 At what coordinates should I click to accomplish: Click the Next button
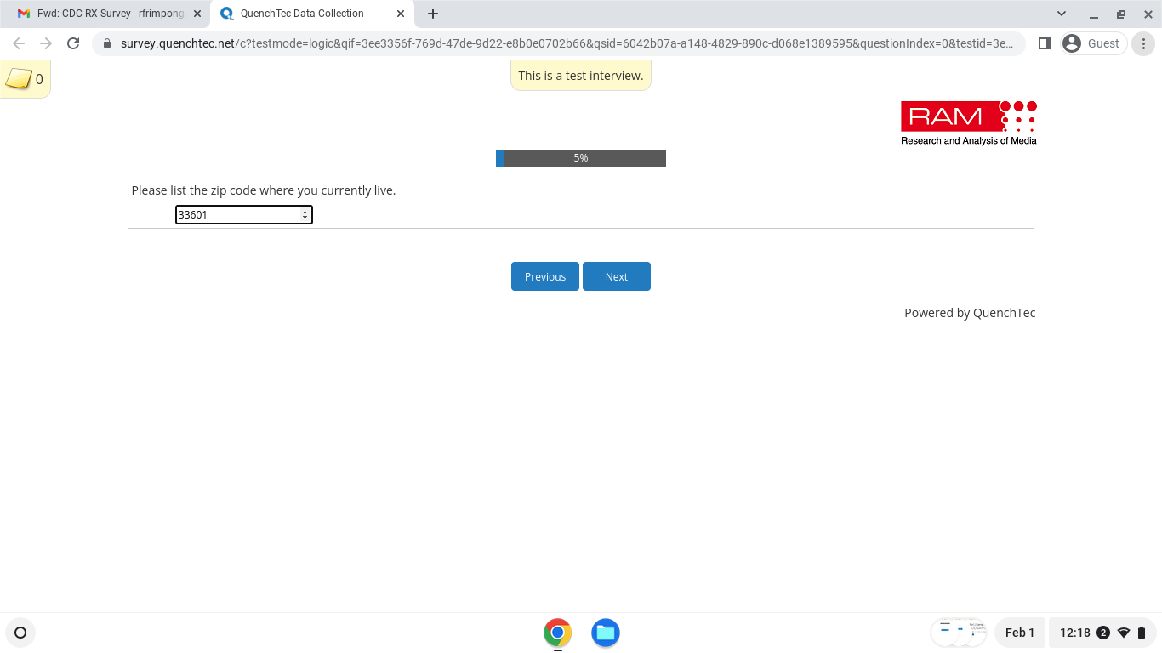616,276
